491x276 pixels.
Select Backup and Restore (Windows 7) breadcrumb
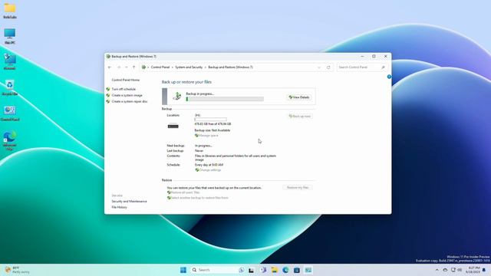pyautogui.click(x=230, y=67)
